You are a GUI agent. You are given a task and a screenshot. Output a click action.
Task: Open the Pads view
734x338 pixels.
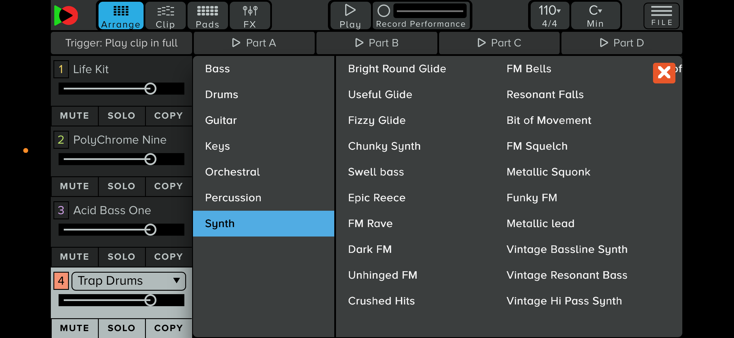pyautogui.click(x=207, y=15)
